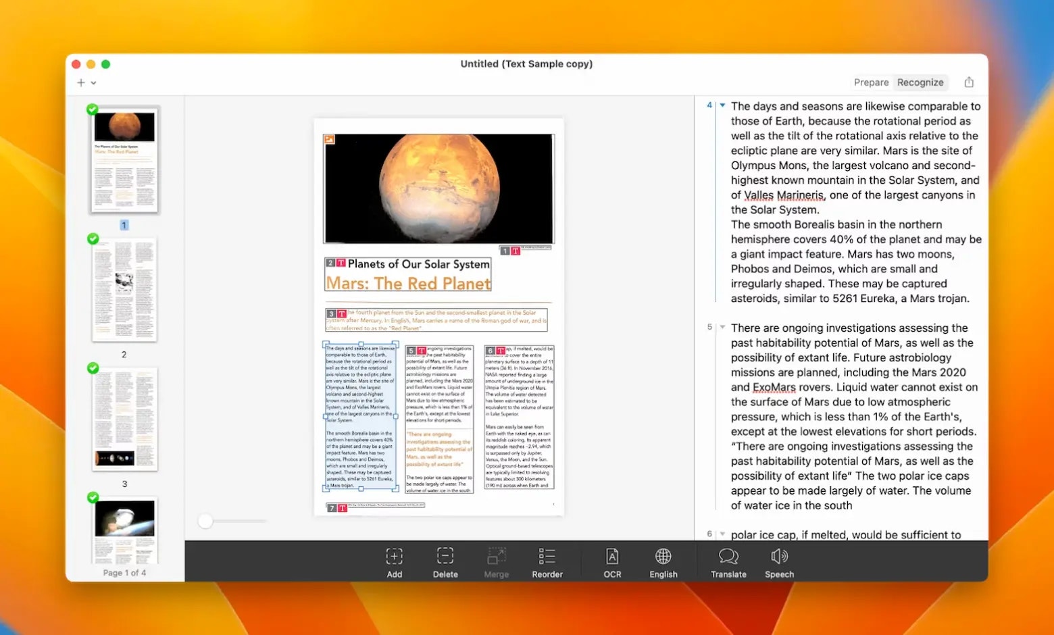Viewport: 1054px width, 635px height.
Task: Select region 1 text tag under photo
Action: tap(510, 251)
